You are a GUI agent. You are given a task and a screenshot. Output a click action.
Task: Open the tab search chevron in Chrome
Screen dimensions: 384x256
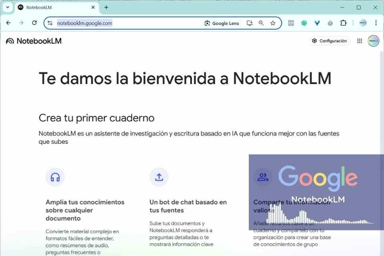[x=8, y=7]
